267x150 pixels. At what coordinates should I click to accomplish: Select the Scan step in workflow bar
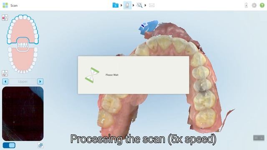point(127,5)
